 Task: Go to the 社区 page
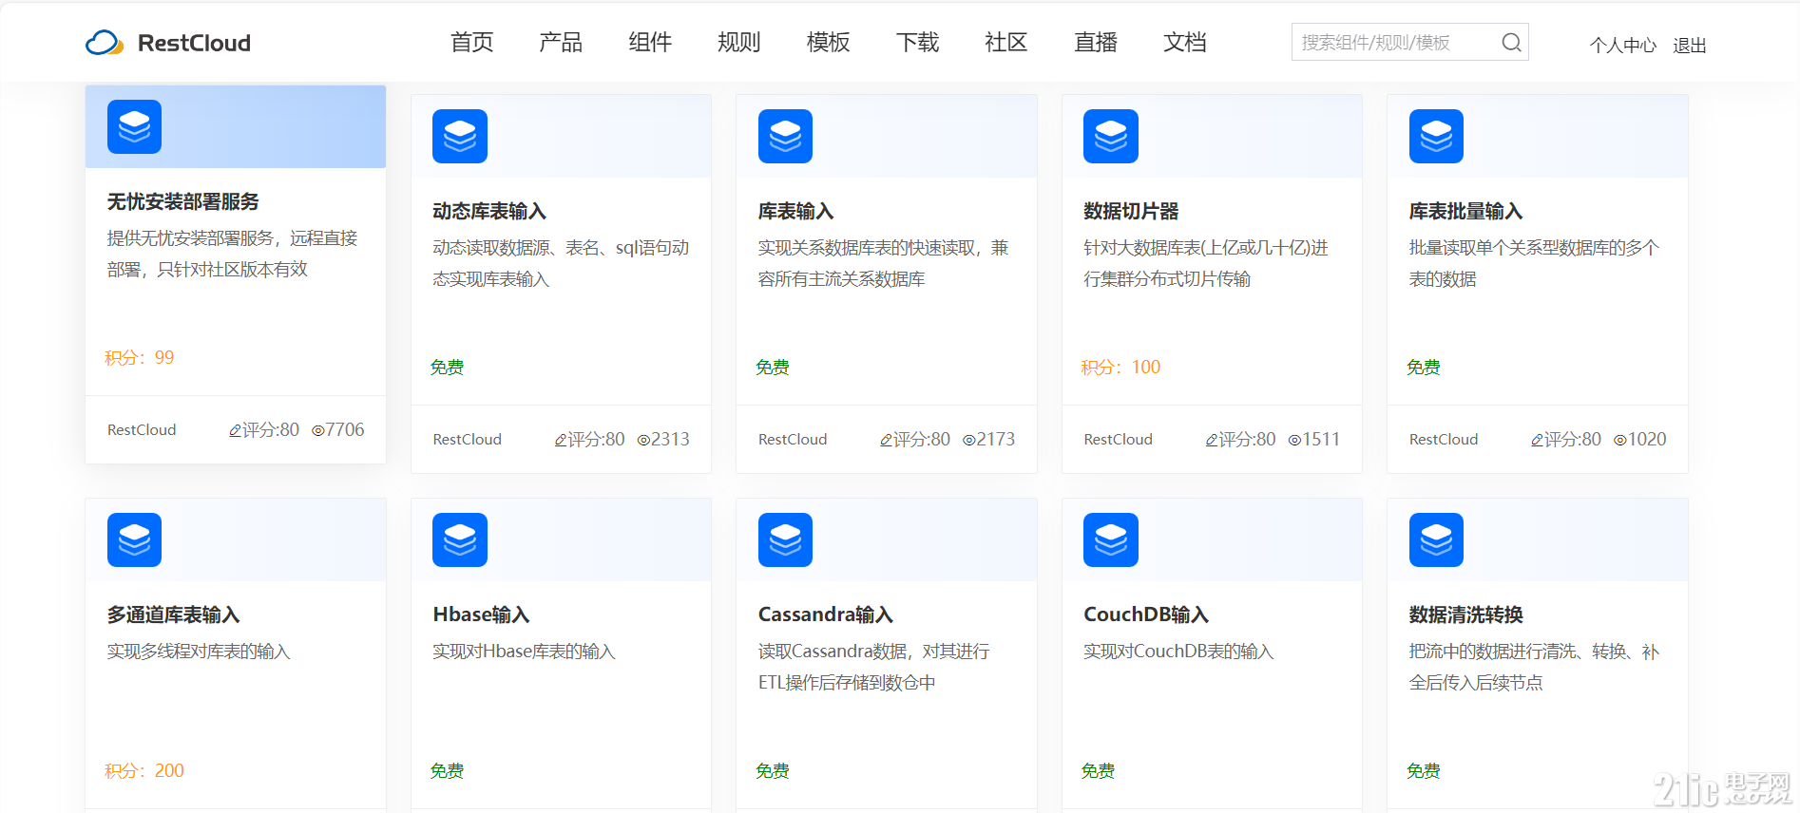[1006, 43]
